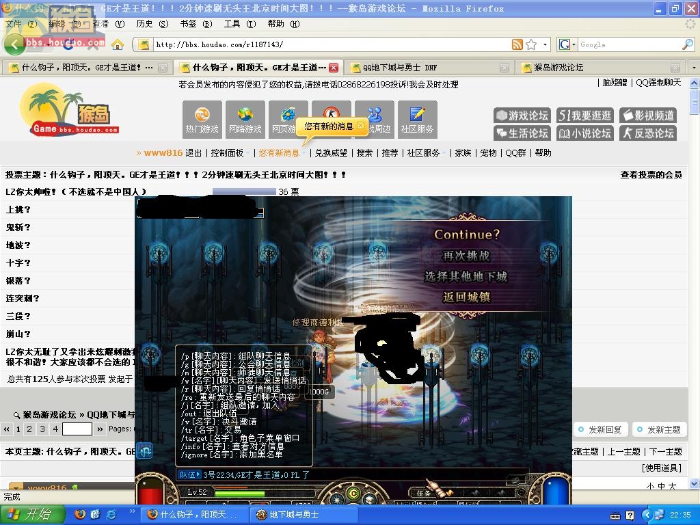700x525 pixels.
Task: Click the scrollbar down arrow
Action: (695, 483)
